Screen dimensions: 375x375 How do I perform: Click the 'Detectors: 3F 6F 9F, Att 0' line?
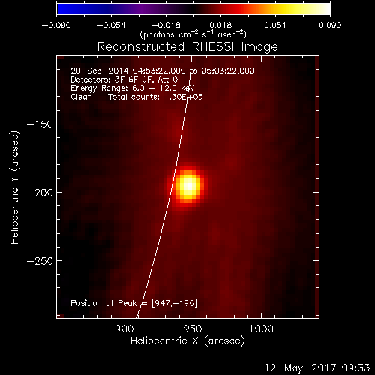[x=124, y=79]
